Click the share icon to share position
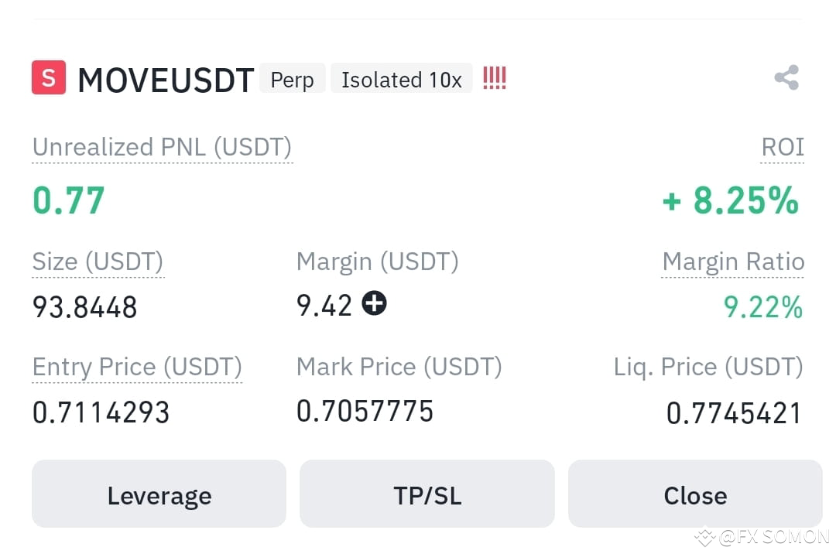This screenshot has height=554, width=836. [786, 77]
